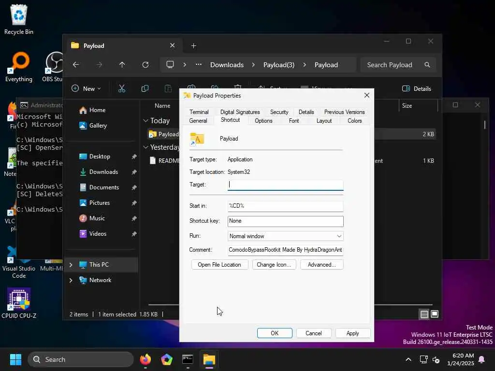Open the breadcrumb overflow ellipsis
The height and width of the screenshot is (371, 495).
pyautogui.click(x=199, y=65)
